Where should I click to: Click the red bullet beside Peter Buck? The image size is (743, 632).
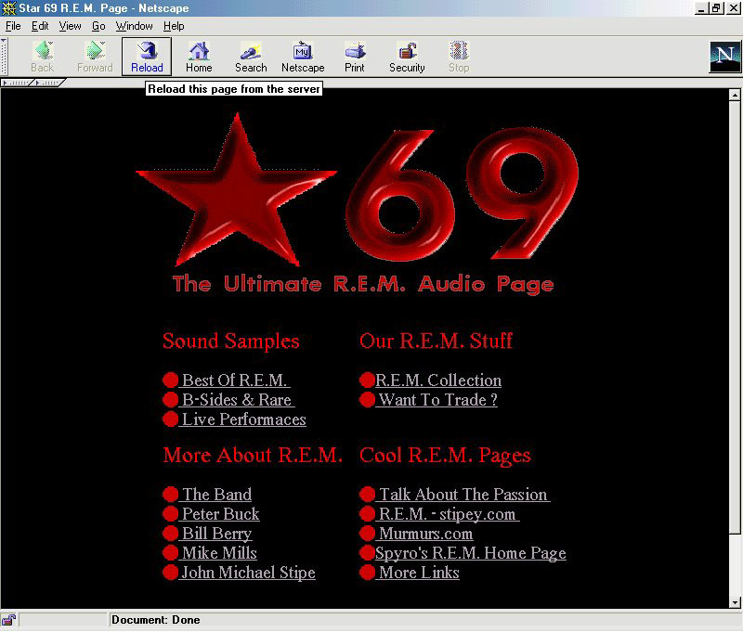(x=170, y=513)
